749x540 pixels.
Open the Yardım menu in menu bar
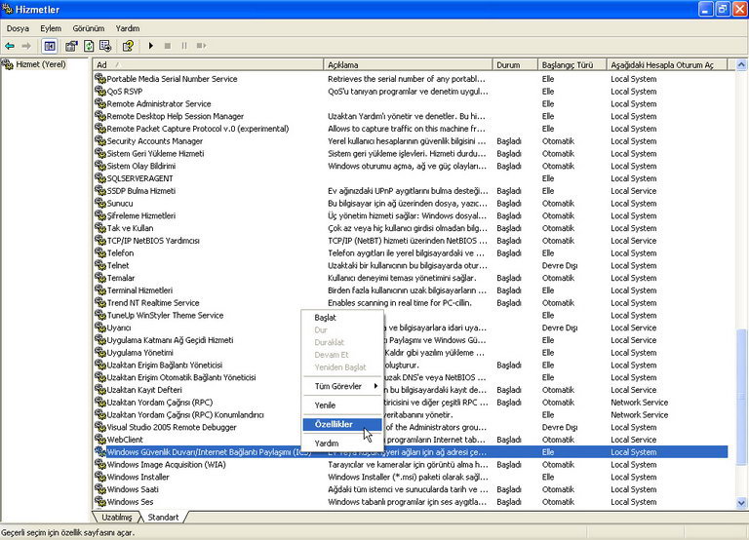(128, 28)
